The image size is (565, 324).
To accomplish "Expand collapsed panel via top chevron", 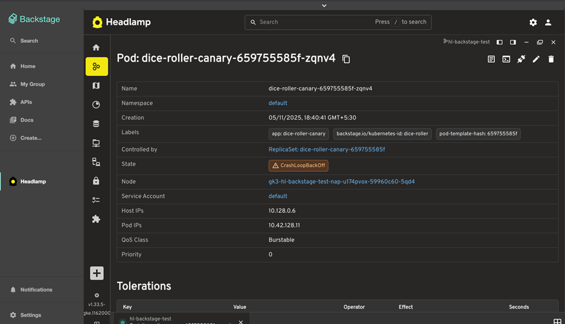I will pos(324,5).
